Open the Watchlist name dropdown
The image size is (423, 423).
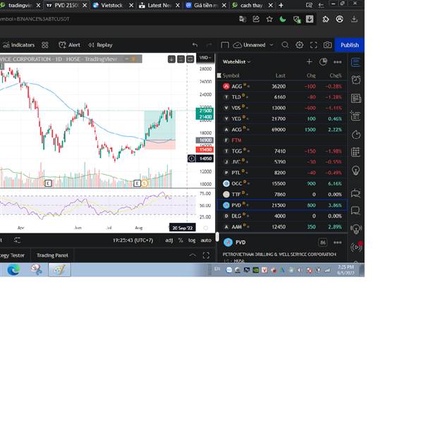tap(237, 62)
